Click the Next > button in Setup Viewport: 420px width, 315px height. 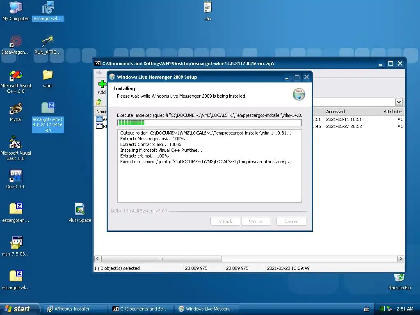(256, 221)
